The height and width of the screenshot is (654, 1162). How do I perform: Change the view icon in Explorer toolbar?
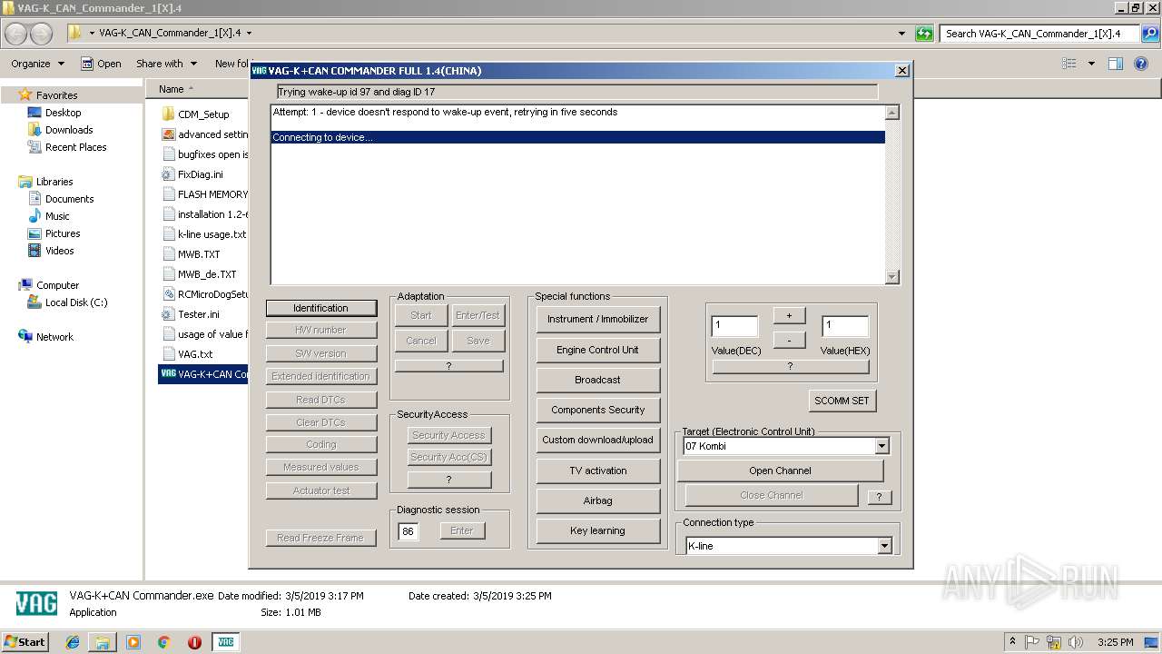click(1069, 64)
